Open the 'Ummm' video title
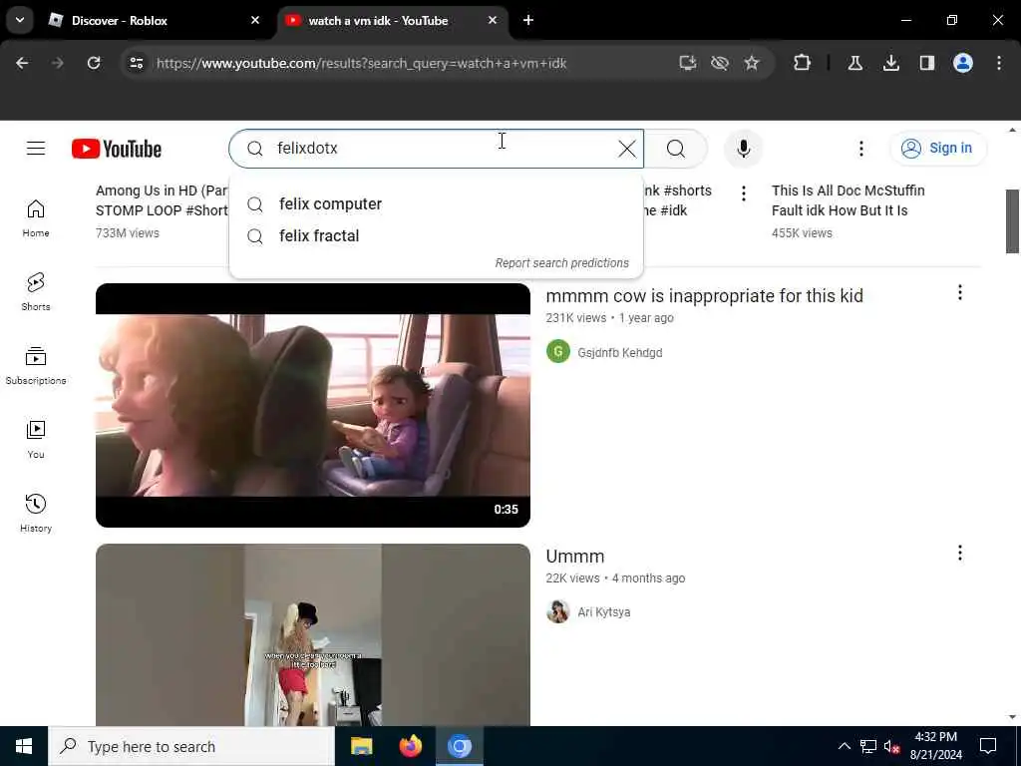This screenshot has width=1021, height=766. [x=575, y=557]
